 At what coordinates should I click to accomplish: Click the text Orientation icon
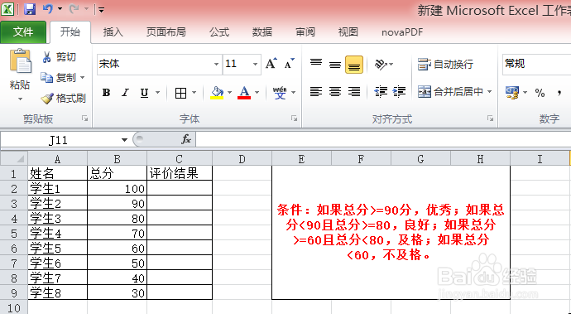(381, 65)
